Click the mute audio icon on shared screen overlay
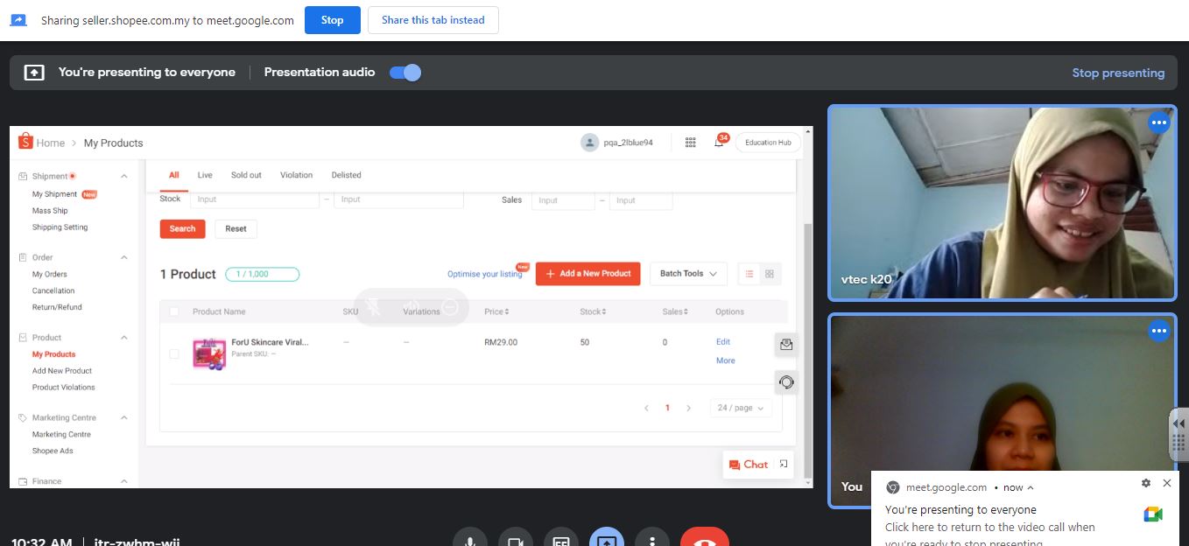Viewport: 1189px width, 546px height. point(412,307)
